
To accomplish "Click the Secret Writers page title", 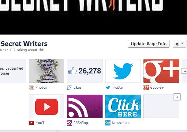I will [x=24, y=44].
